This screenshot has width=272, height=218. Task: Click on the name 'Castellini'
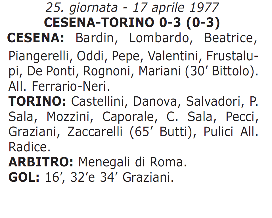(x=98, y=101)
